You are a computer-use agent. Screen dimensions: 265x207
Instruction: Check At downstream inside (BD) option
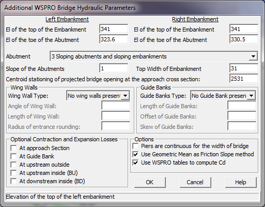13,181
